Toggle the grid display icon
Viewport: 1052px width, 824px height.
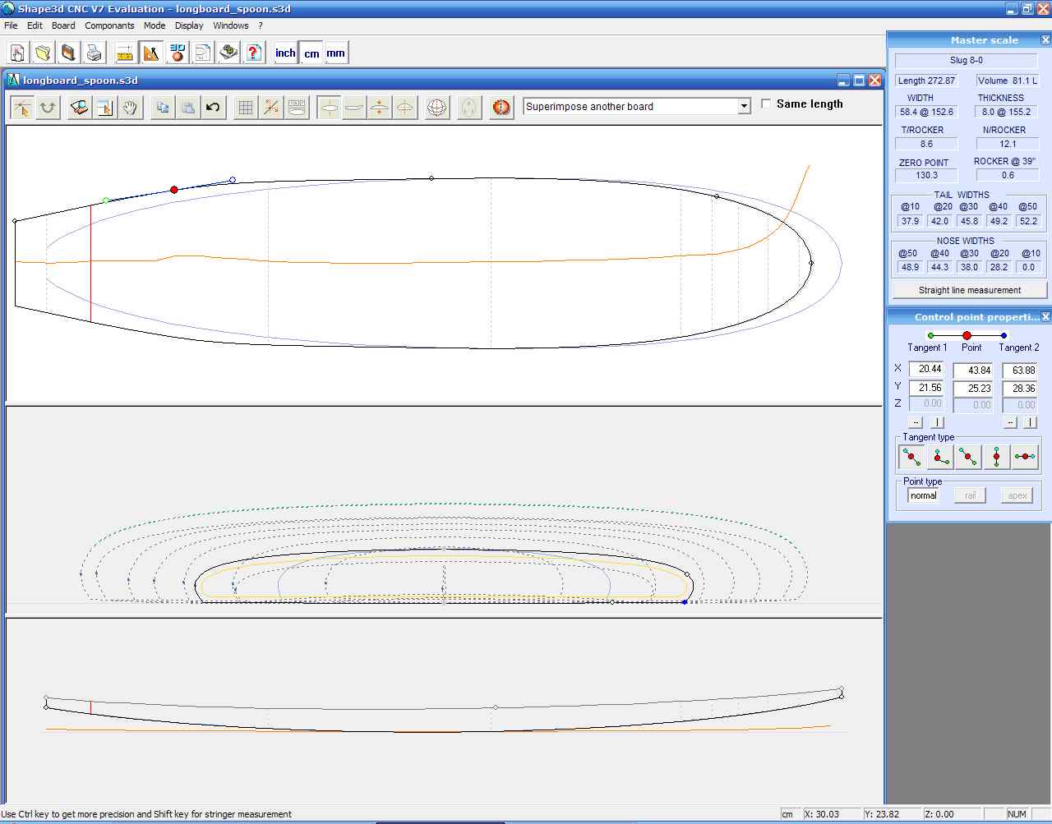pos(245,108)
